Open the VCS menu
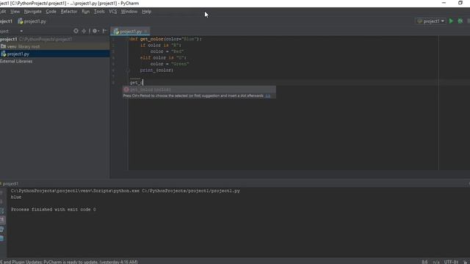470x264 pixels. 112,12
